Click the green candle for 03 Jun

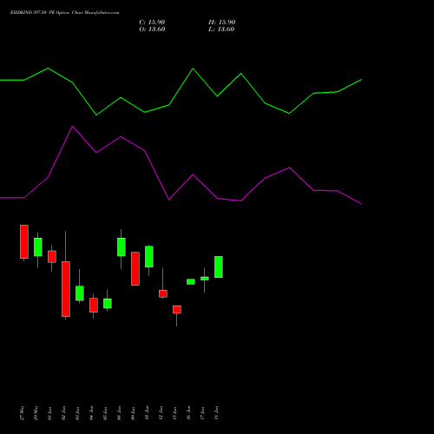(80, 293)
